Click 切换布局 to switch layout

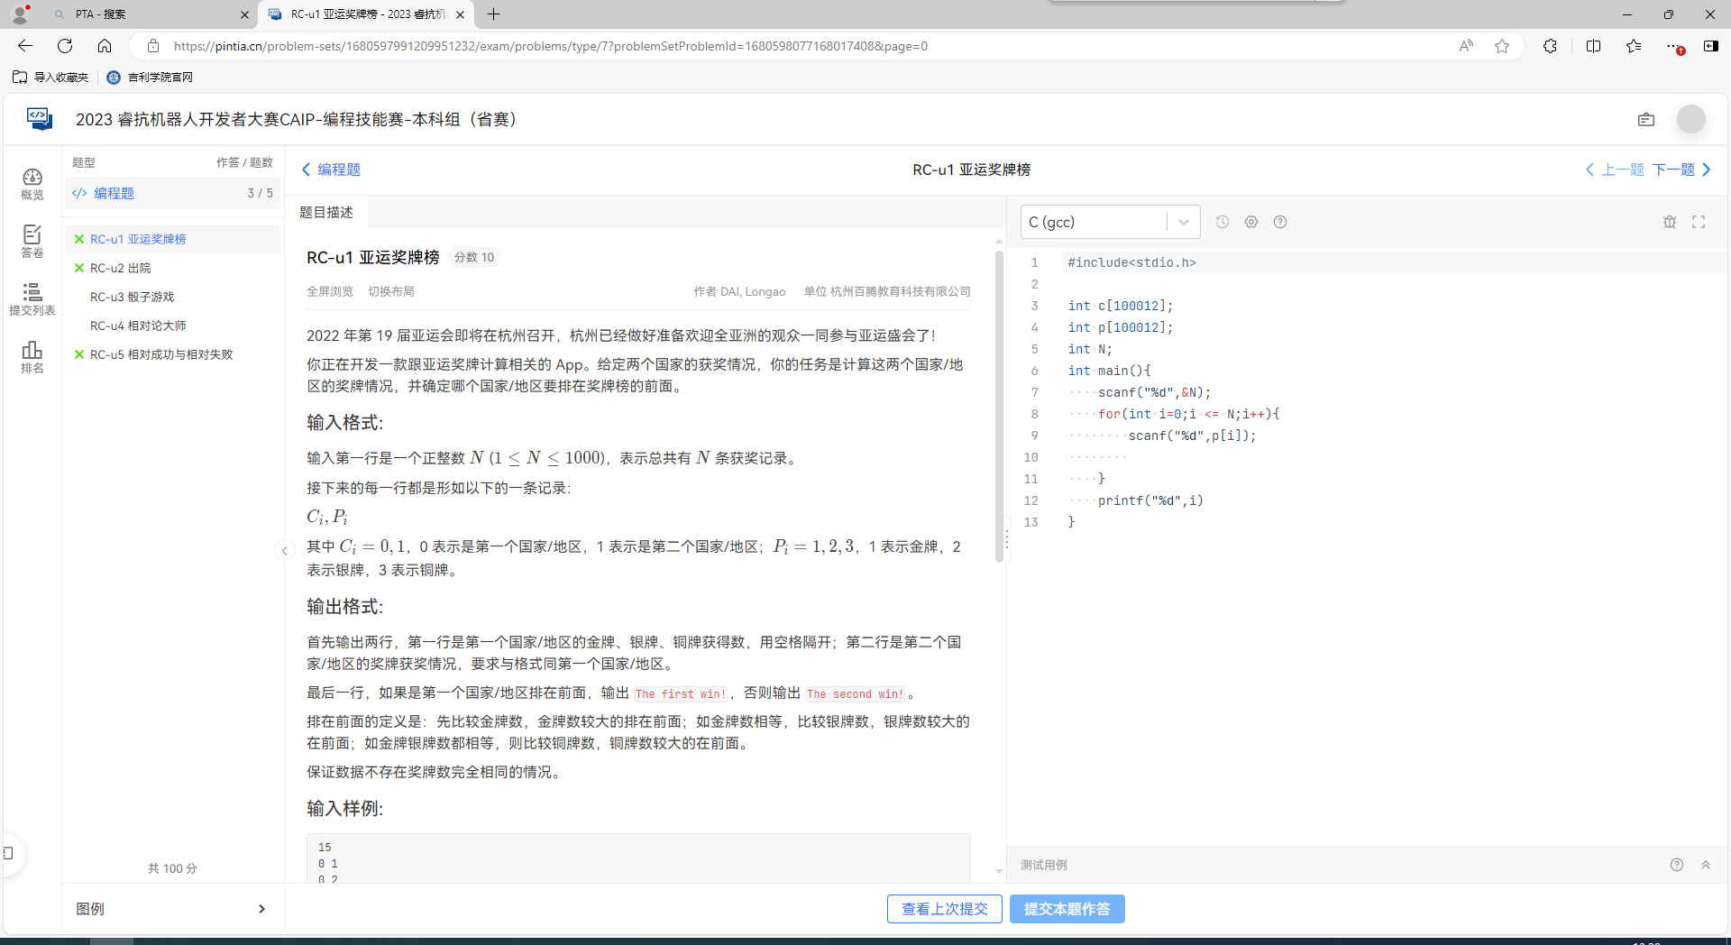tap(391, 291)
